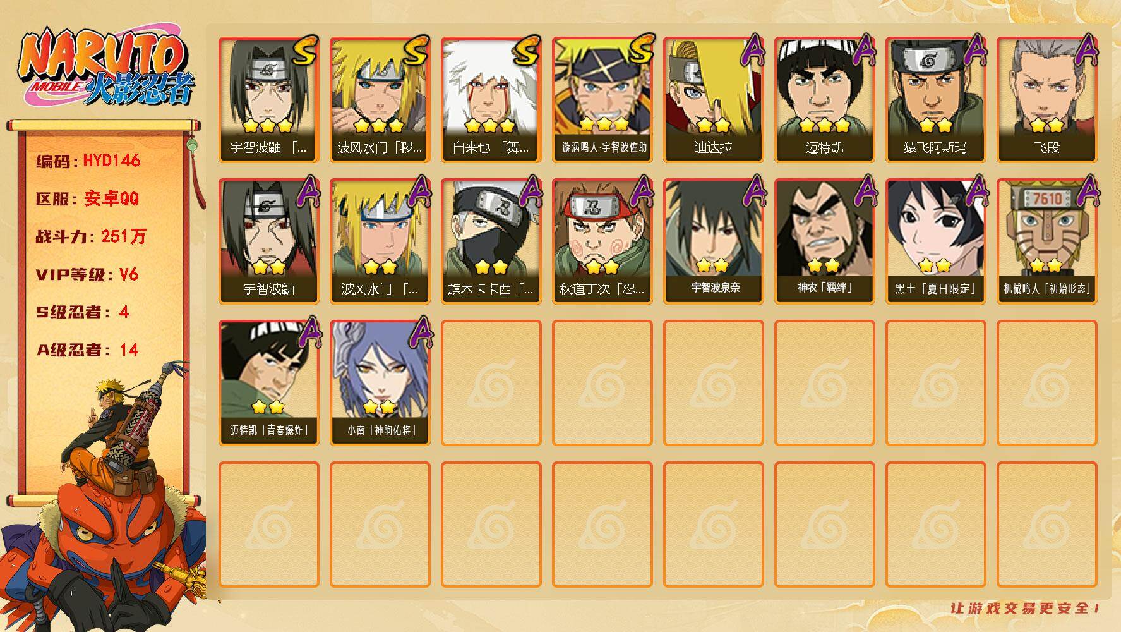Viewport: 1121px width, 632px height.
Task: Click the S rank badge on 宇智波鼬 card
Action: 304,52
